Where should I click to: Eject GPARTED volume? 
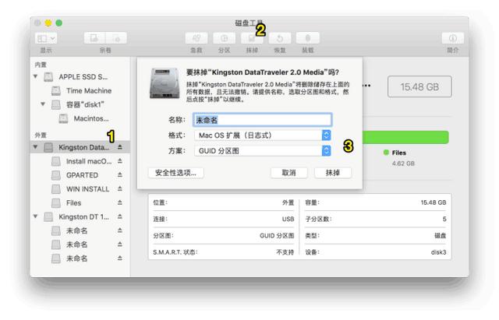pos(120,174)
